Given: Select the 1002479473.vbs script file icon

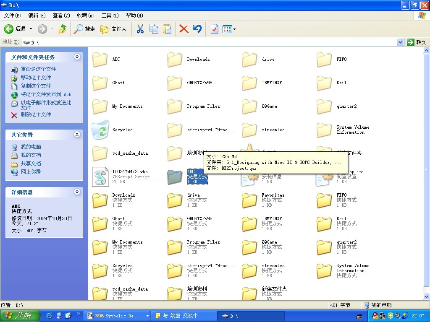Looking at the screenshot, I should [x=100, y=177].
